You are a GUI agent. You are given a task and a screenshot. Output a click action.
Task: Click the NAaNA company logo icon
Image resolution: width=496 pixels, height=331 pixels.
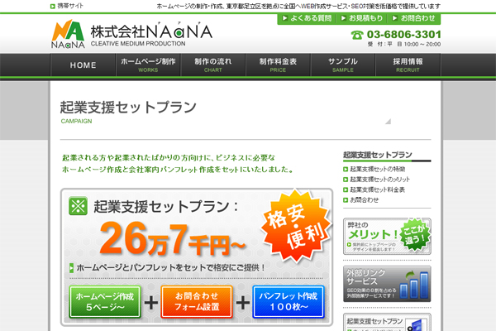(x=68, y=34)
